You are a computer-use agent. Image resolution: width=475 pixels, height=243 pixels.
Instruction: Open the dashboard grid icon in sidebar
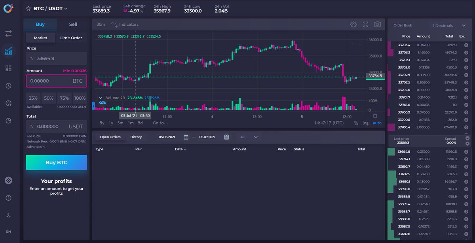click(8, 68)
